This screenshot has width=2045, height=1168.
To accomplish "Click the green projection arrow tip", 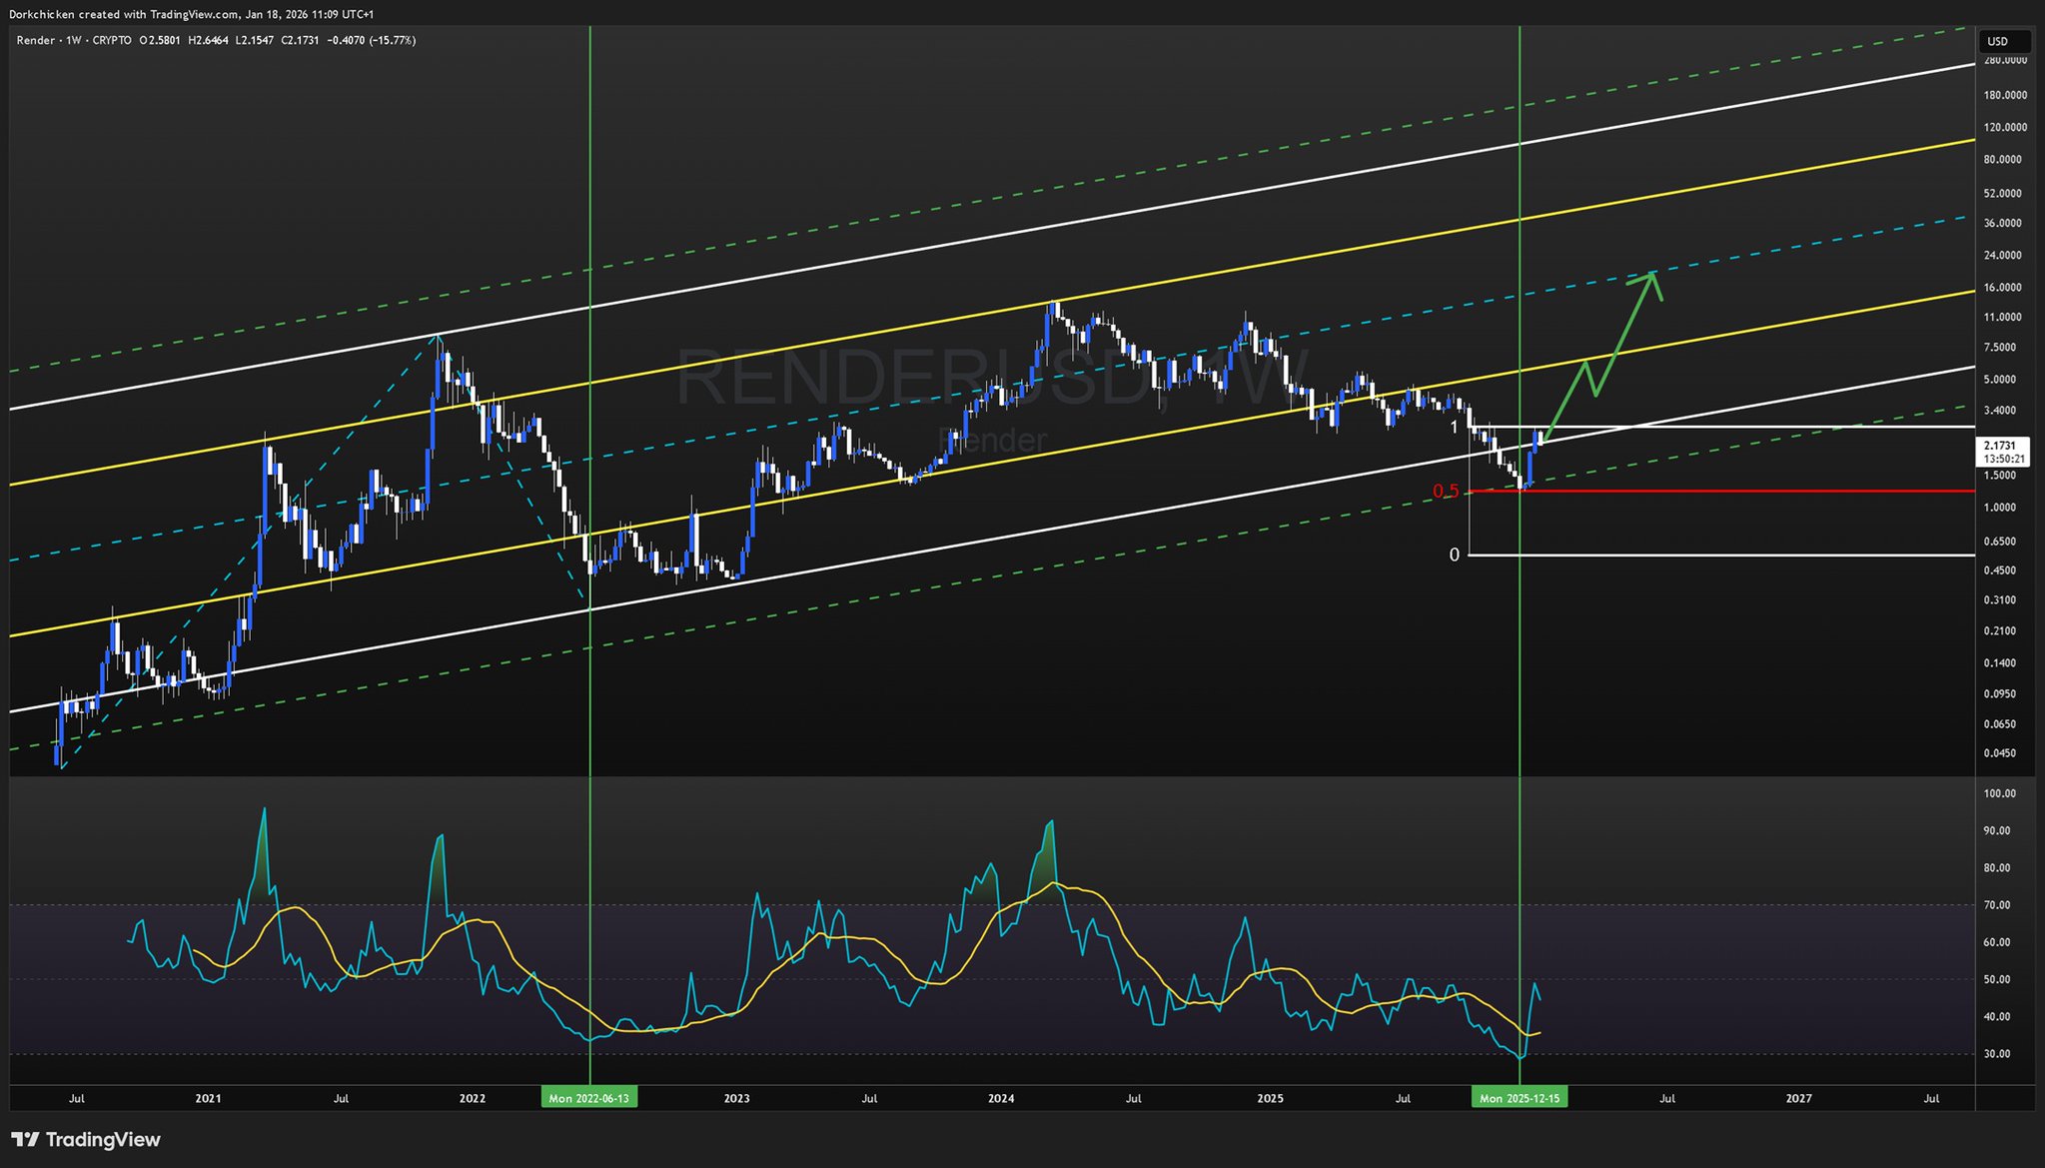I will pos(1653,273).
